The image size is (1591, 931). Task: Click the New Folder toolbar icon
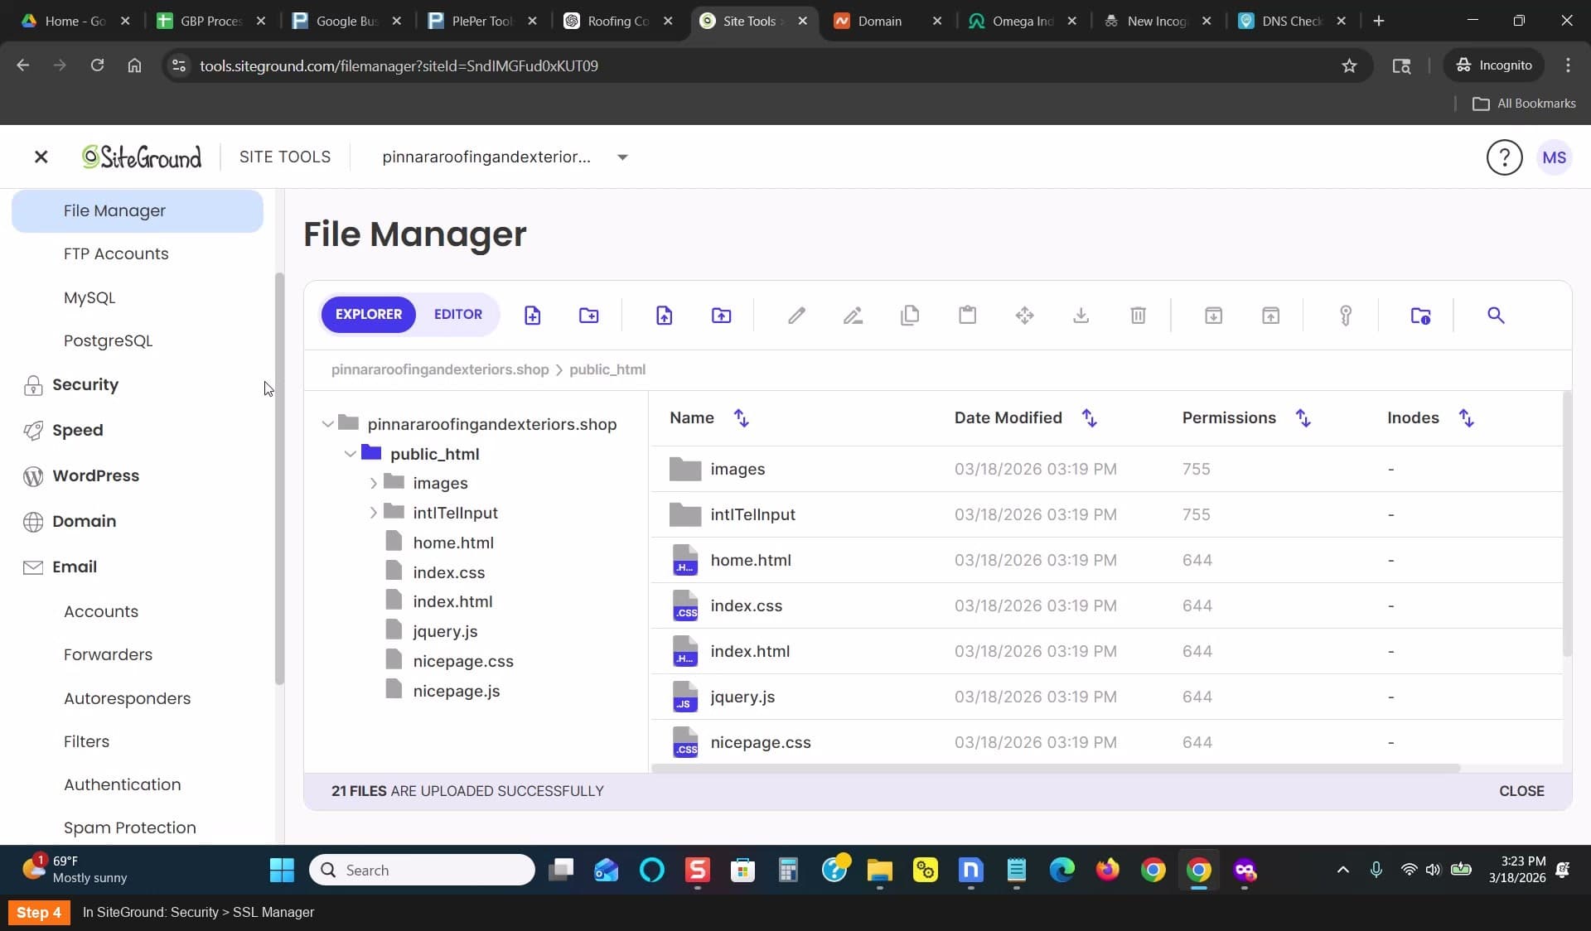click(589, 315)
